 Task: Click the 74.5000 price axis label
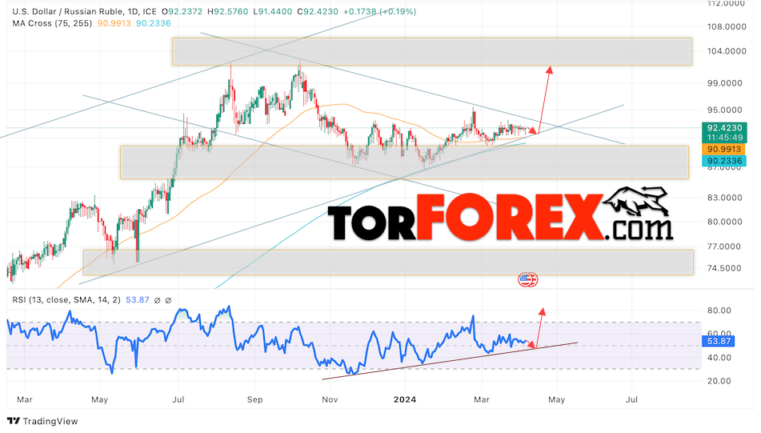(725, 268)
